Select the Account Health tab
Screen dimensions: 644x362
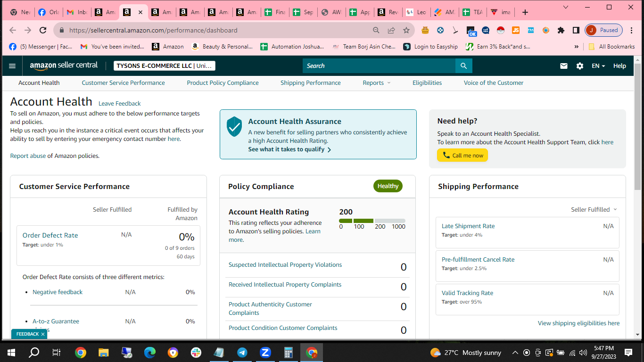click(x=39, y=82)
